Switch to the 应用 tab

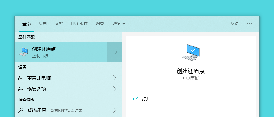click(43, 23)
